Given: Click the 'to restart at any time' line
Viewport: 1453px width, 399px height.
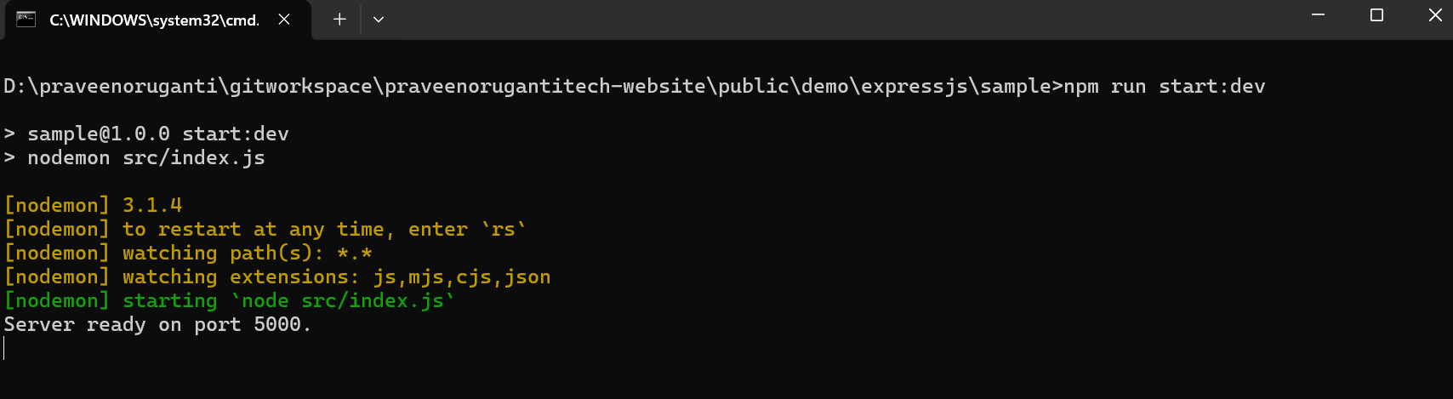Looking at the screenshot, I should pos(265,230).
